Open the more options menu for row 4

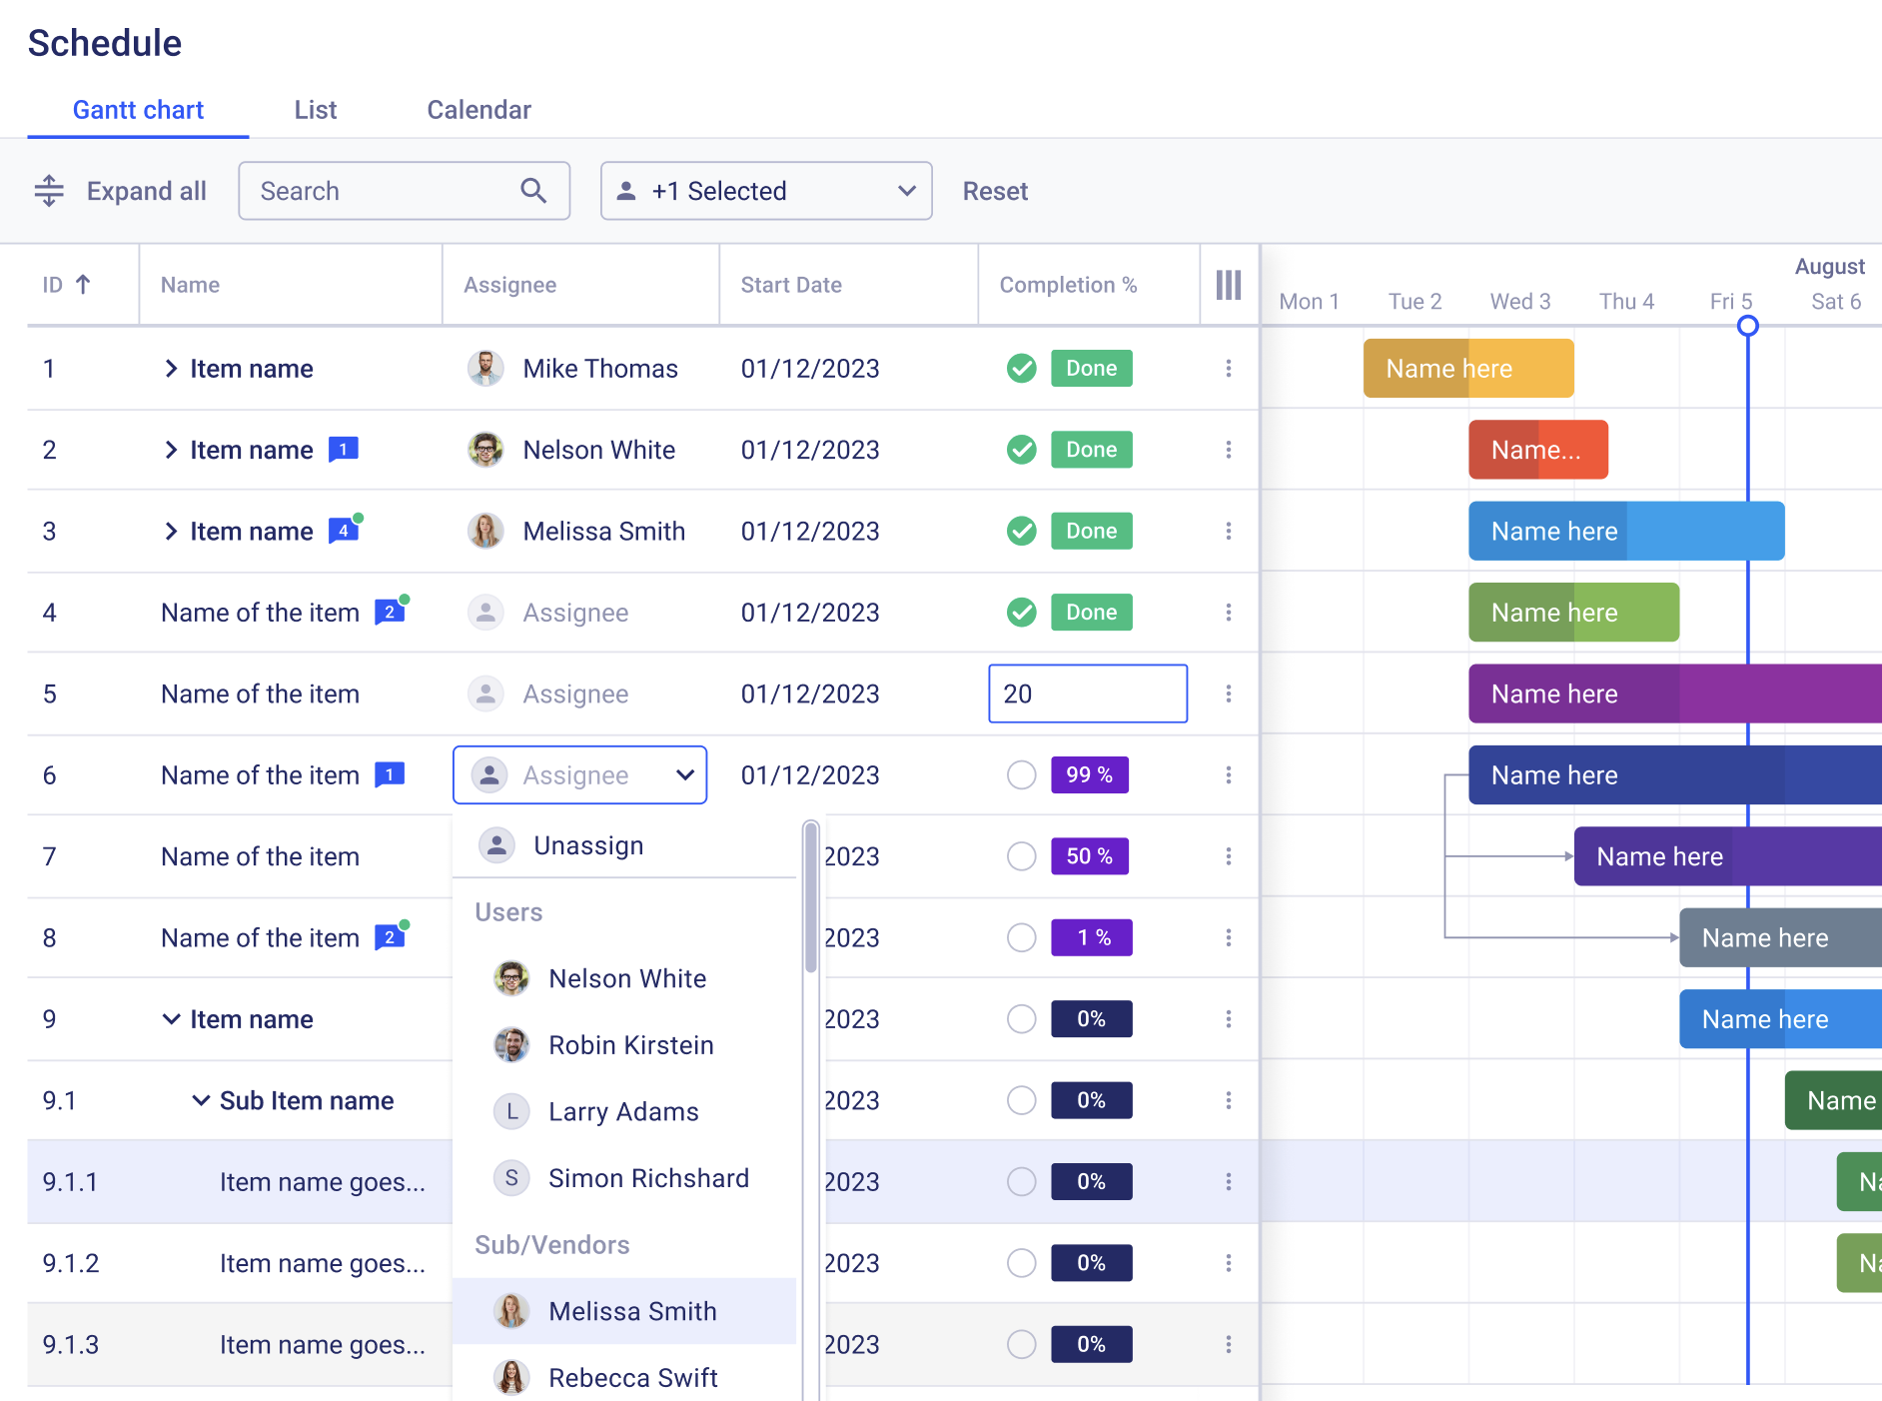click(1229, 612)
